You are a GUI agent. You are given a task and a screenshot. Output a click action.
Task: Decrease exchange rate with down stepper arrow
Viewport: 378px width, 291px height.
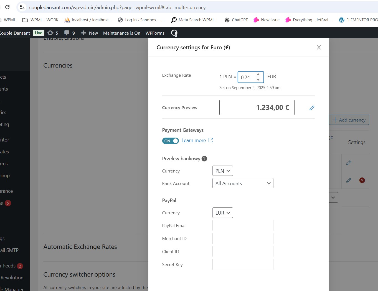coord(258,80)
